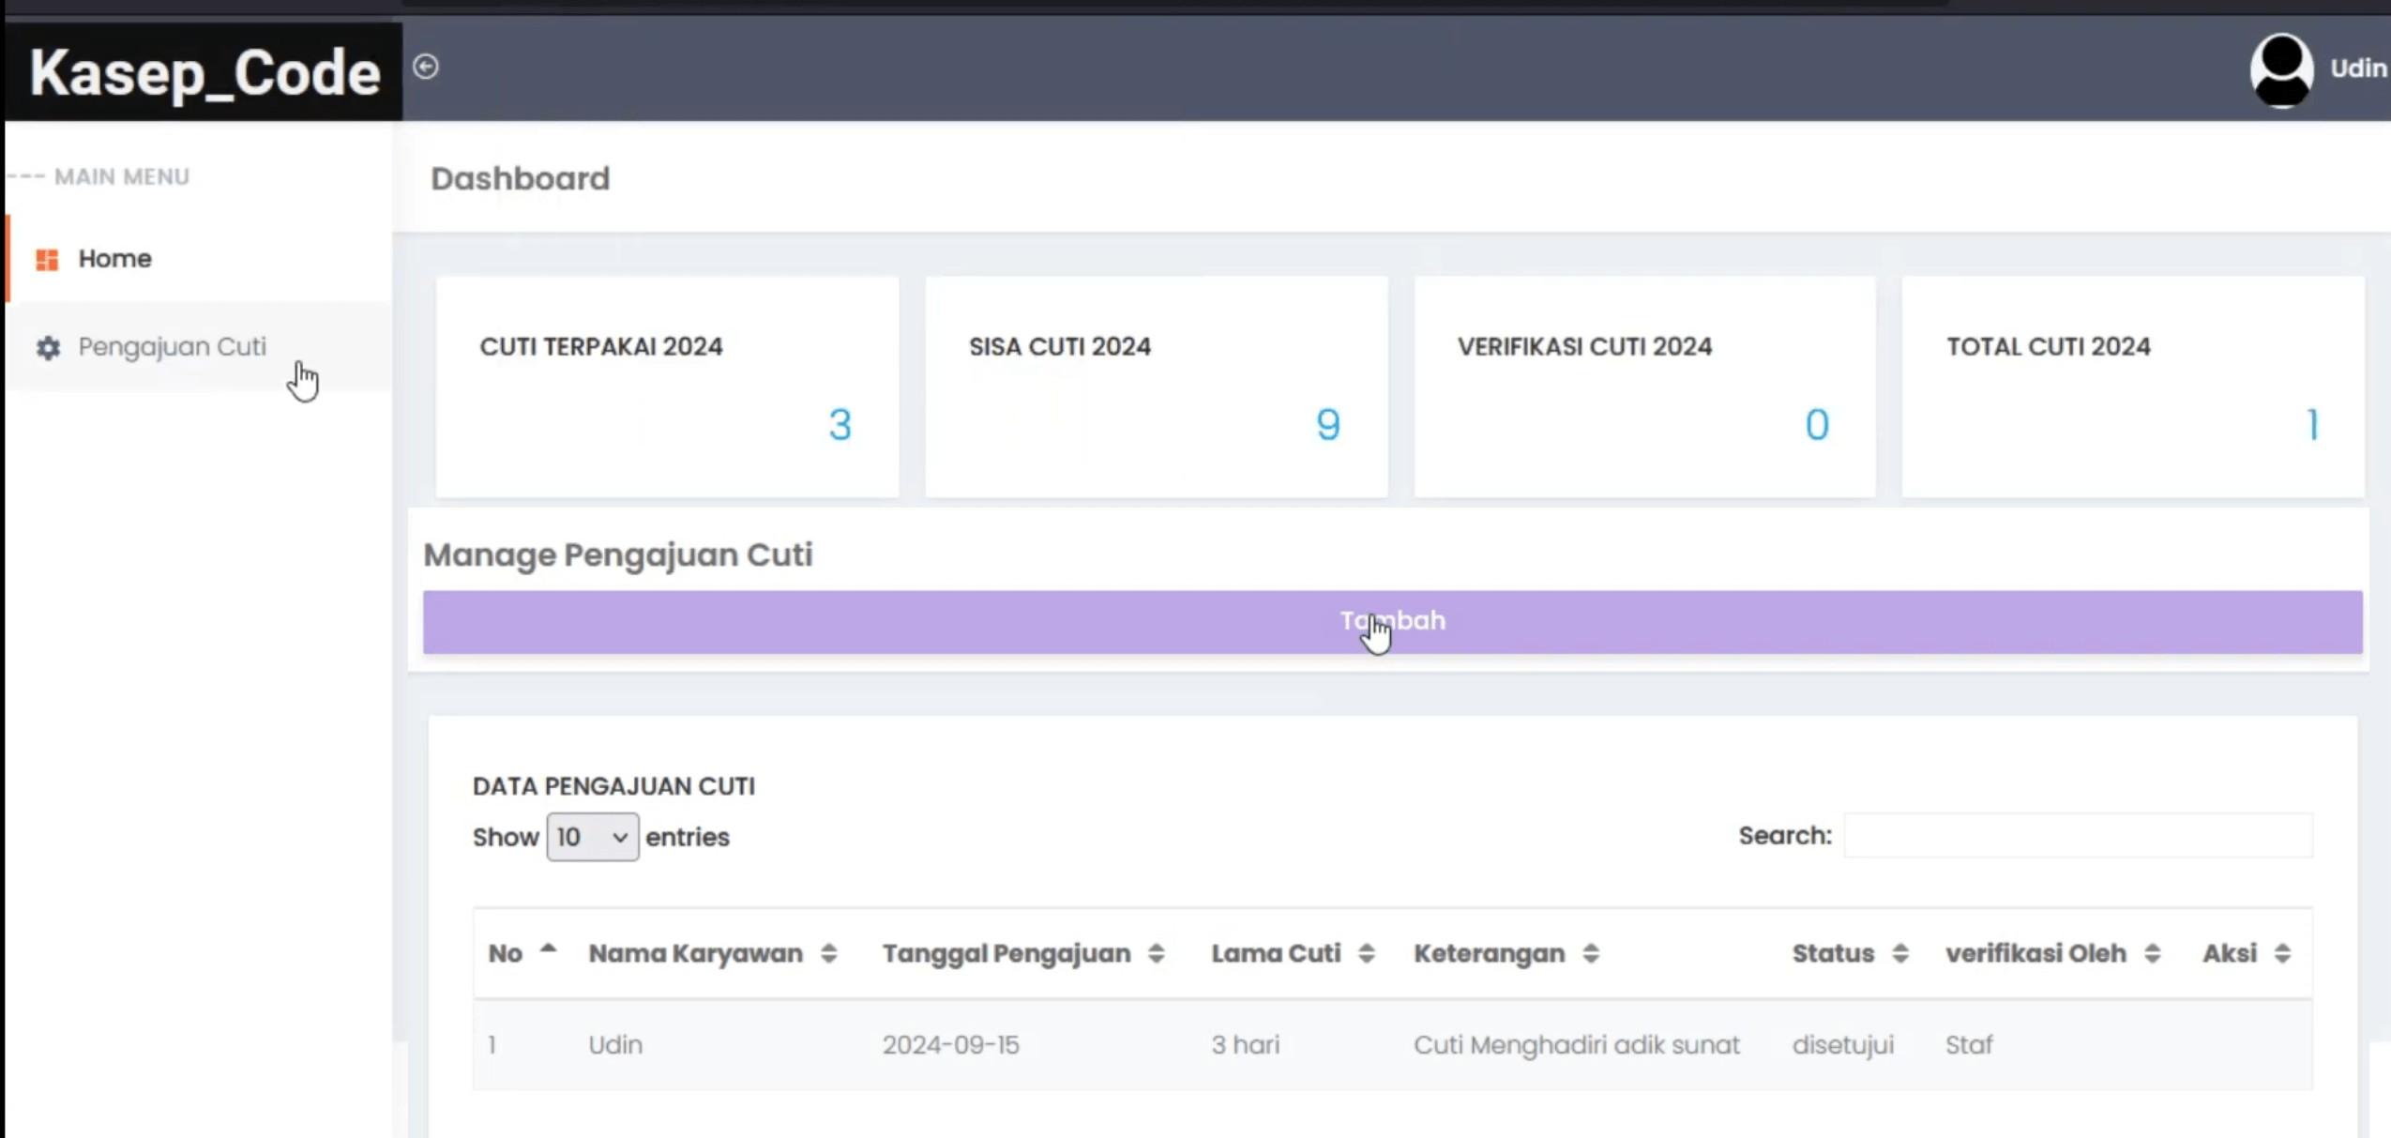The height and width of the screenshot is (1138, 2391).
Task: Click the Tambah button
Action: (1392, 622)
